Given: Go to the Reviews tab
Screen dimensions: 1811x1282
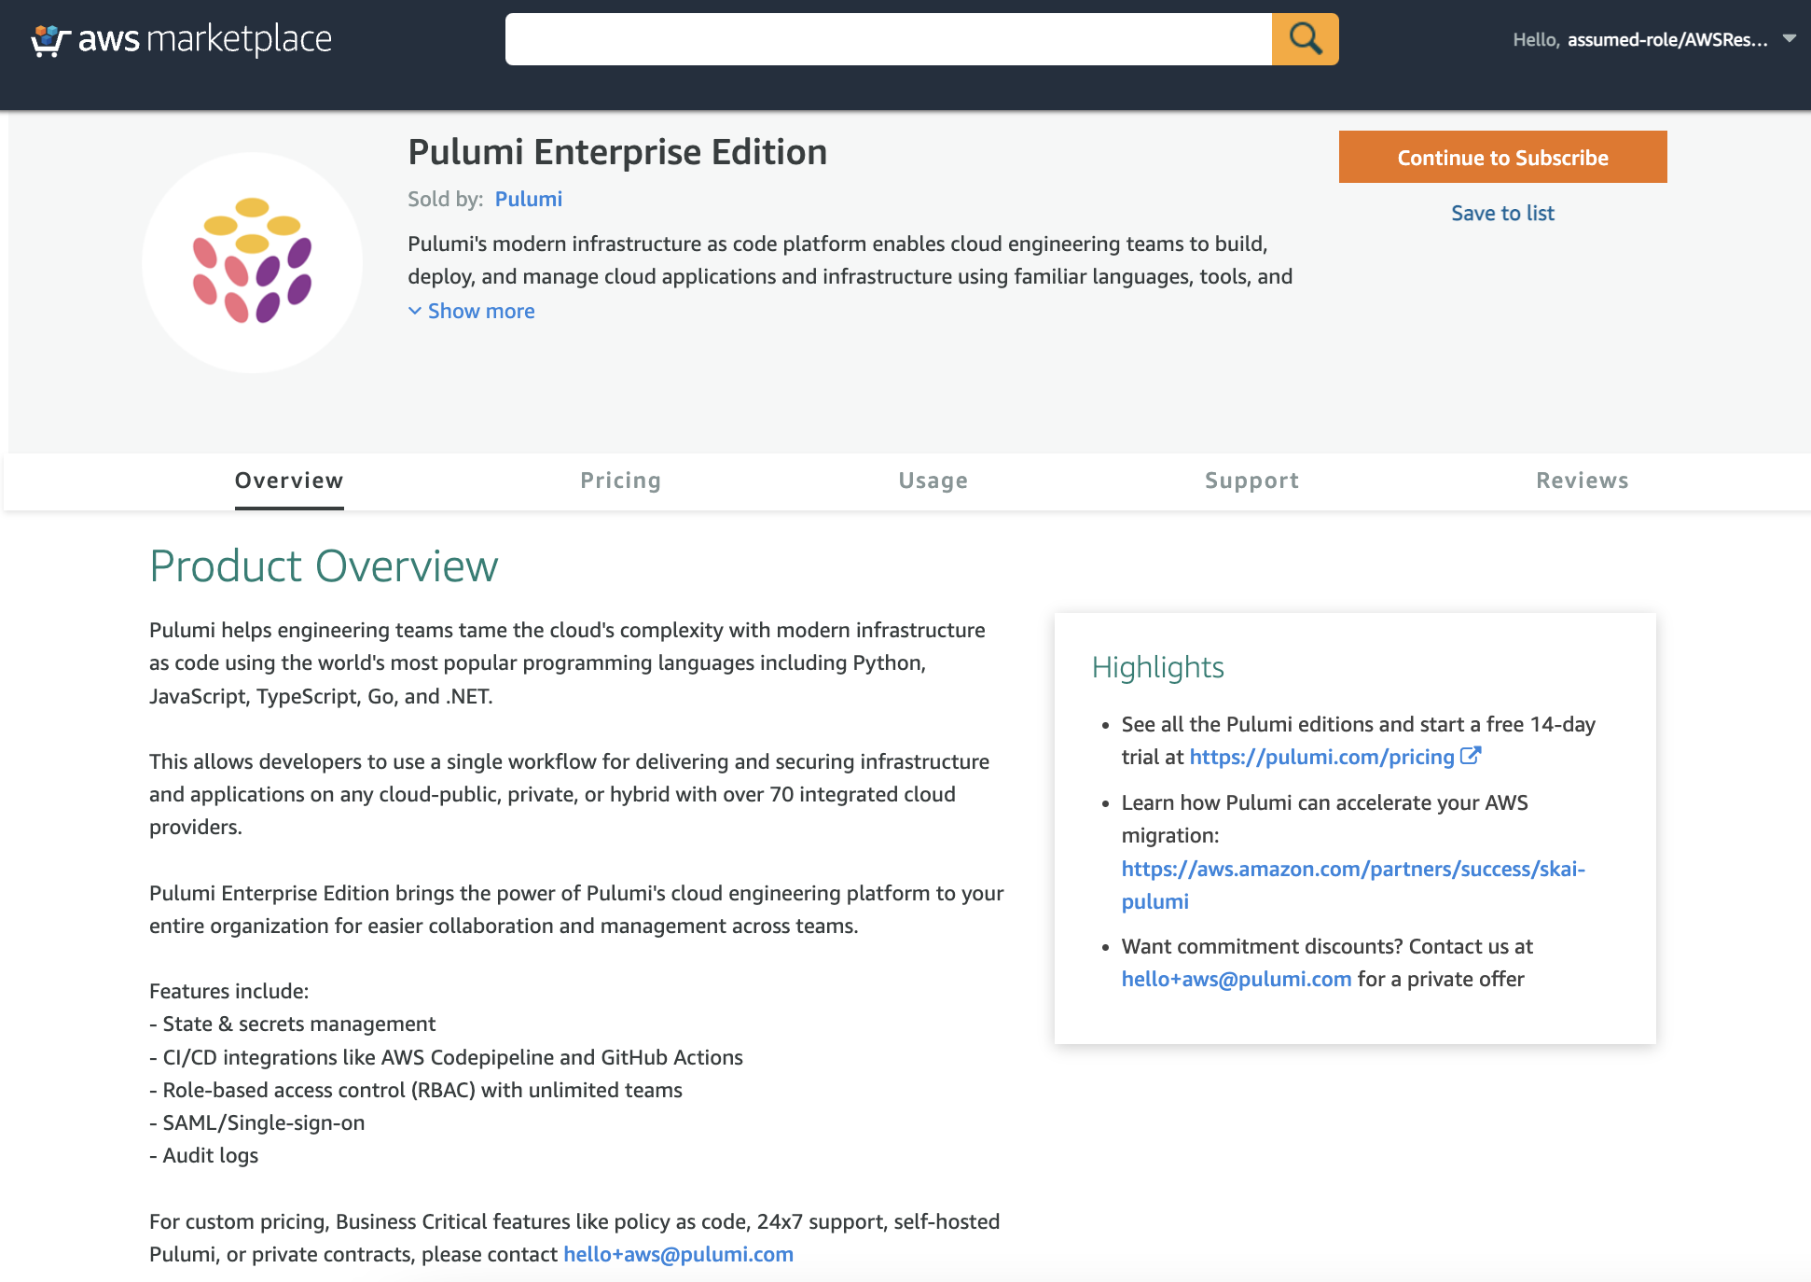Looking at the screenshot, I should pos(1583,481).
